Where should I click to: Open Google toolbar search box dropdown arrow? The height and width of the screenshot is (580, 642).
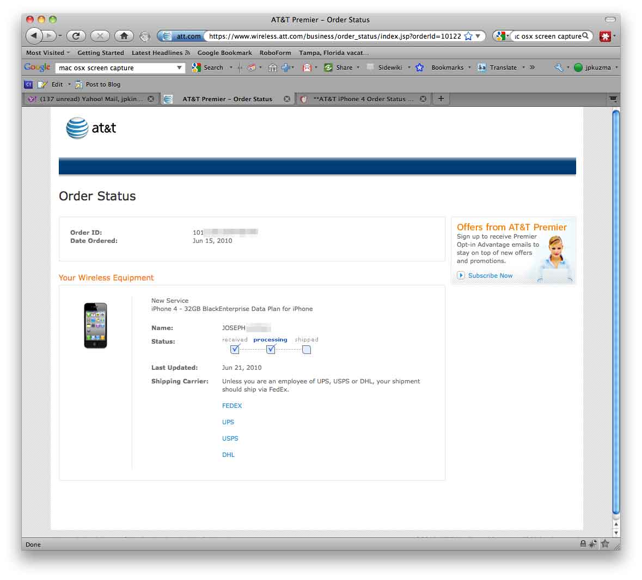pos(179,68)
